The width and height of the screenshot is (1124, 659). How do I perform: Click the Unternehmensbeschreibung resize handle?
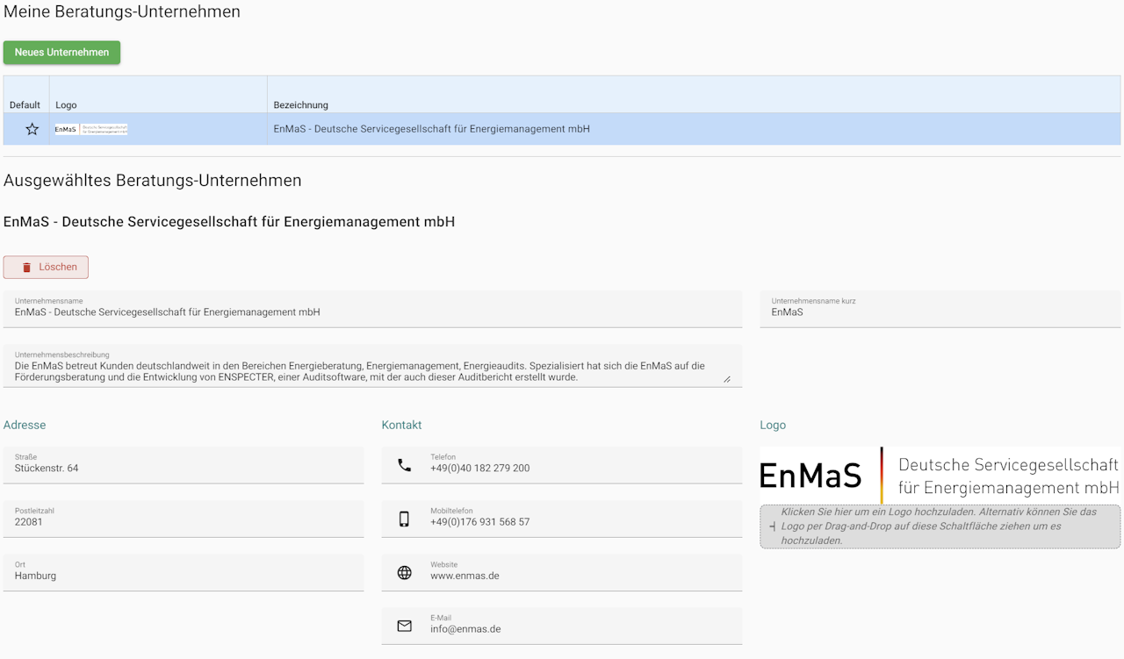click(727, 379)
